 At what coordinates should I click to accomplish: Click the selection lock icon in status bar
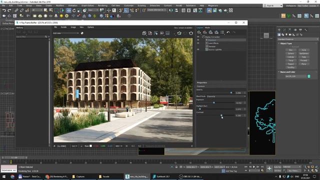[176, 167]
